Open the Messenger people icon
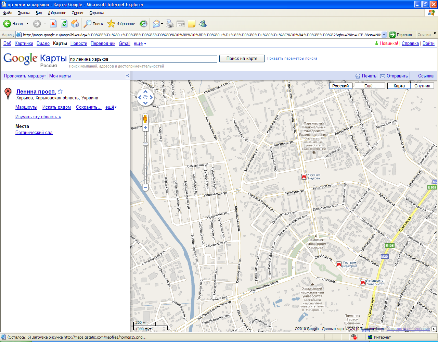The height and width of the screenshot is (342, 438). (203, 24)
